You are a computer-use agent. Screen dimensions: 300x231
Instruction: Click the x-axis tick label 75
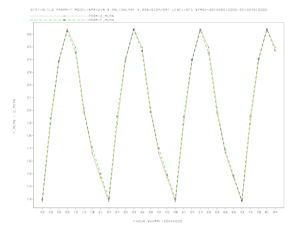(x=250, y=212)
